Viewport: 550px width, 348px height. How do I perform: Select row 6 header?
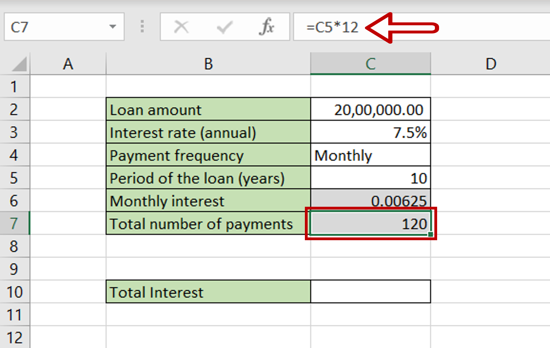pyautogui.click(x=15, y=200)
